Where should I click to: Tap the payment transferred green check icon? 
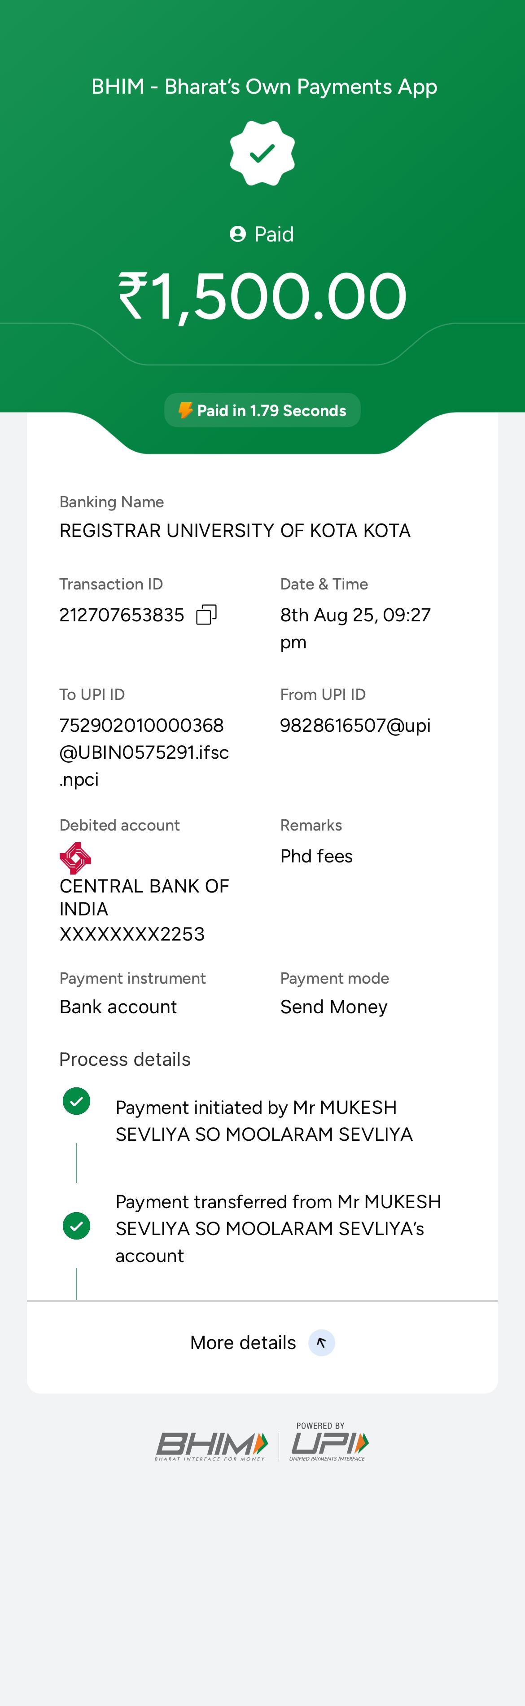coord(76,1226)
